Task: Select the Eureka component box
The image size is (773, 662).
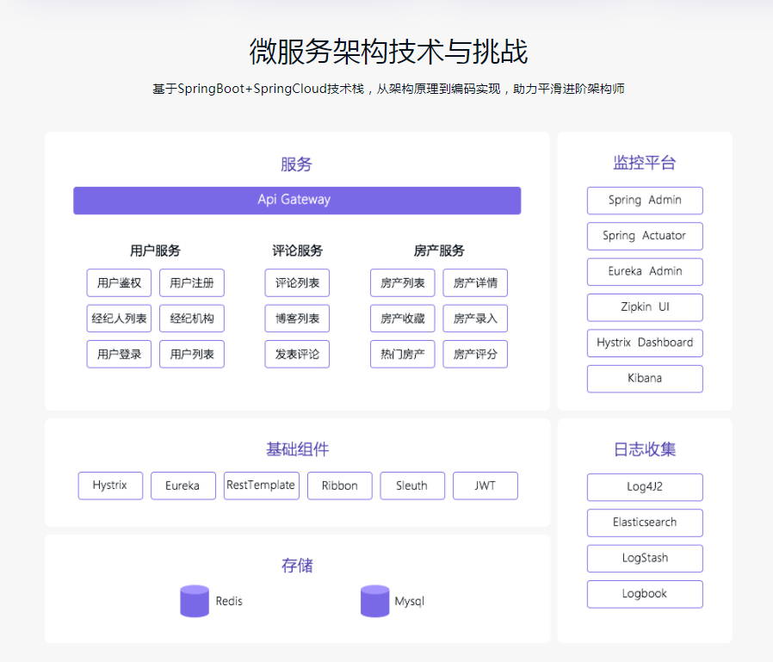Action: (x=182, y=486)
